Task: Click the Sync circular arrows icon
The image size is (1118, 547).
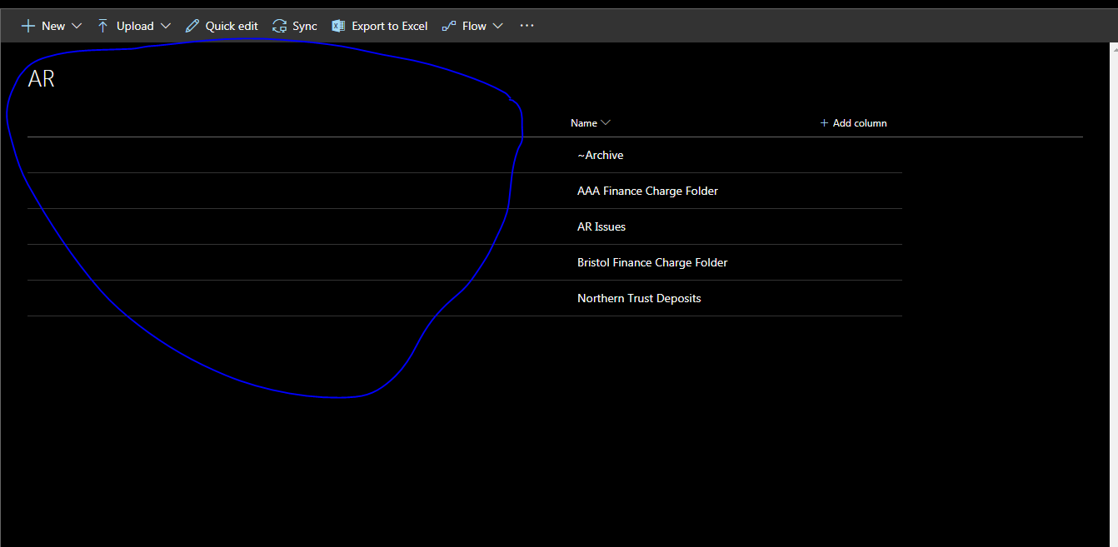Action: [x=280, y=26]
